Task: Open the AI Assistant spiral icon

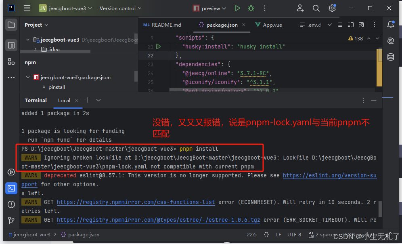Action: pyautogui.click(x=391, y=41)
